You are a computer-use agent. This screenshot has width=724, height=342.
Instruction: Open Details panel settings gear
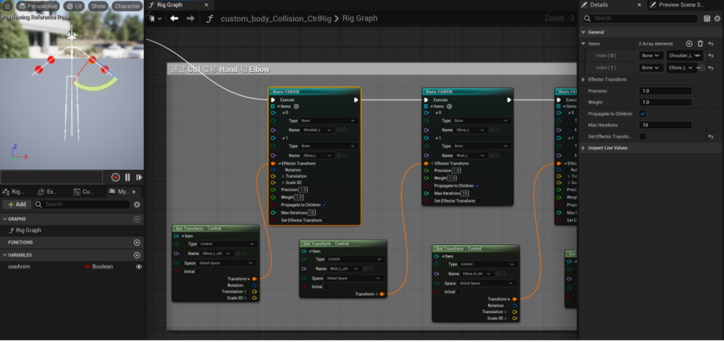coord(717,19)
